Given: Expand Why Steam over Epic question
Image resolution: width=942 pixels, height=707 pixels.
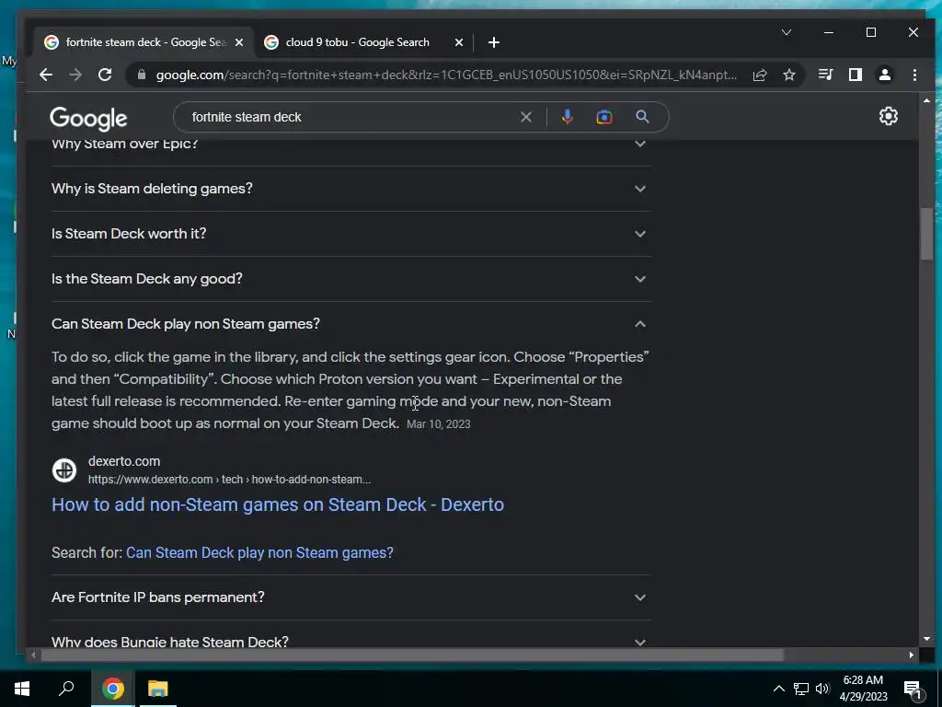Looking at the screenshot, I should (x=351, y=145).
